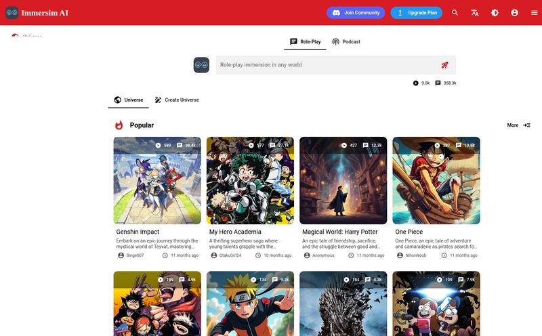
Task: Select the Universe tab
Action: [129, 100]
